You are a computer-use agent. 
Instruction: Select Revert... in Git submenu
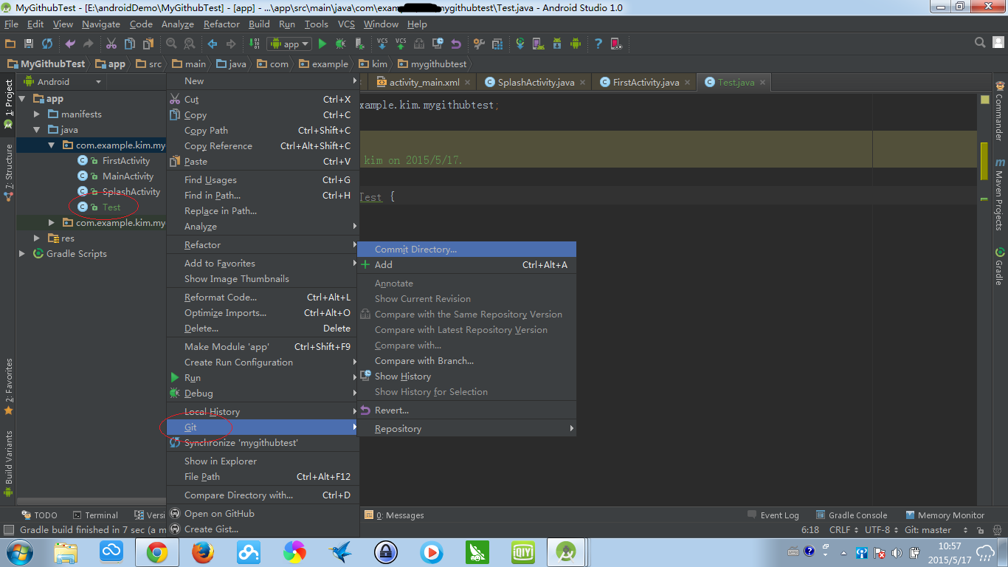(466, 410)
